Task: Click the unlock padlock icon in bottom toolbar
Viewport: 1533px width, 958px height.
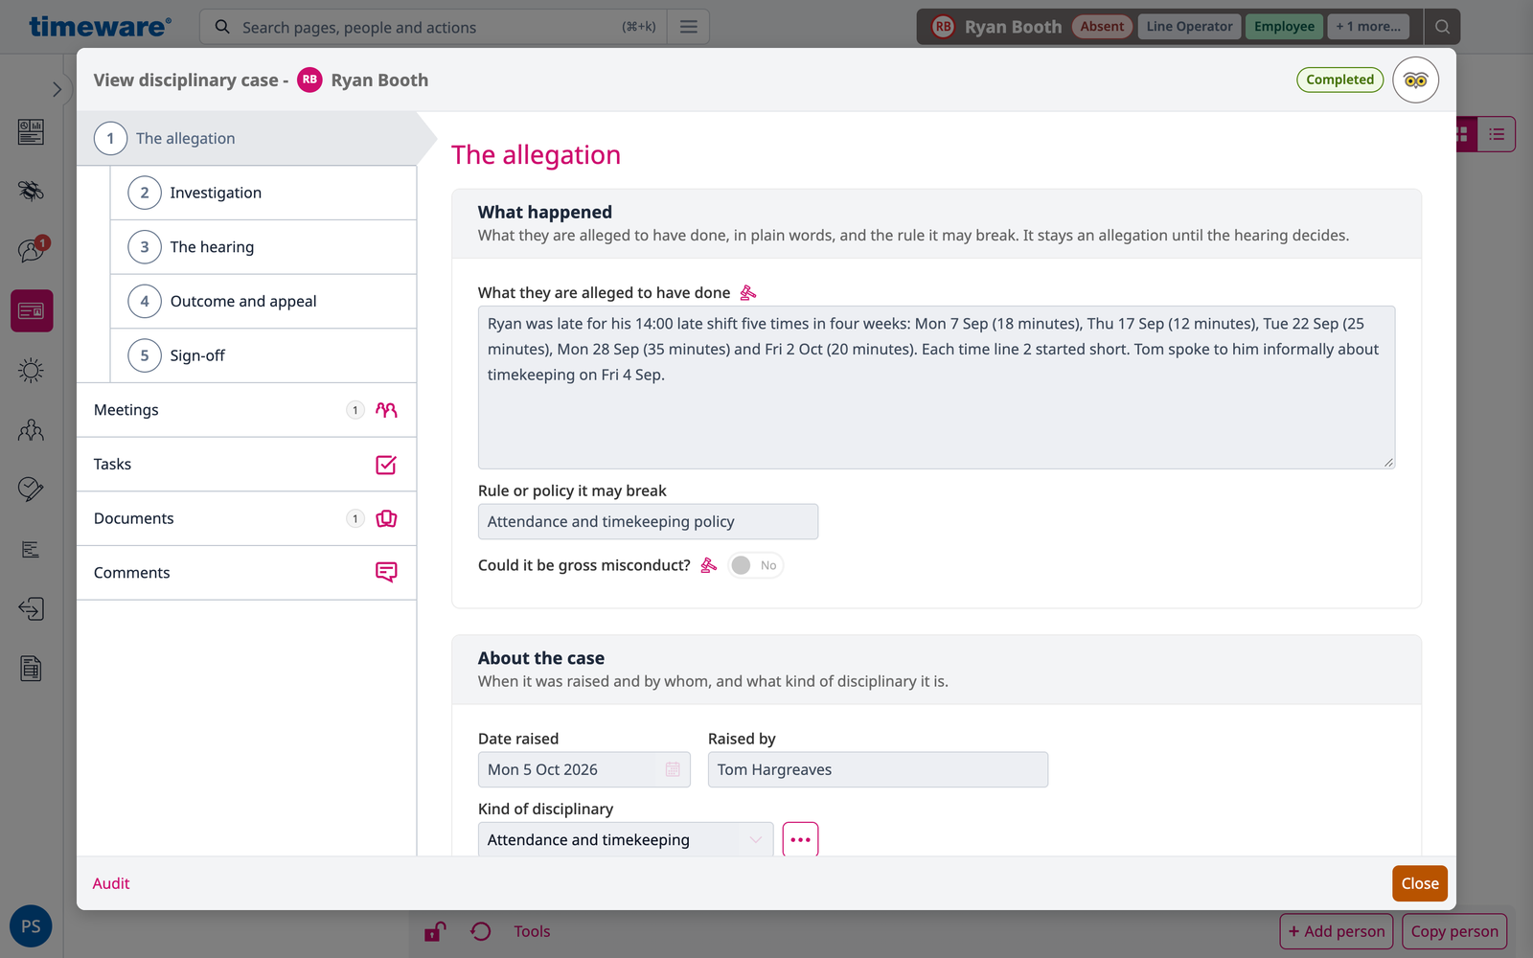Action: [x=435, y=931]
